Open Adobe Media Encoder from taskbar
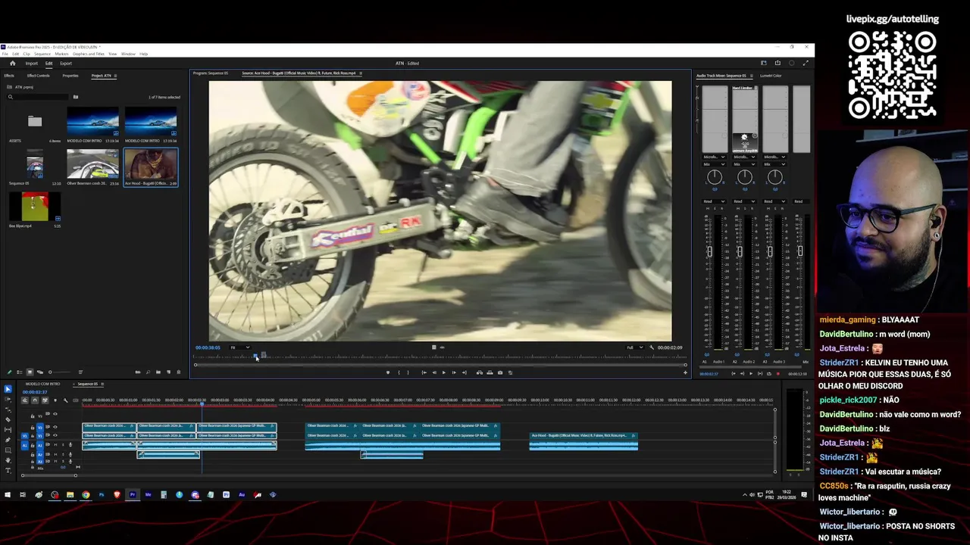970x545 pixels. (148, 495)
